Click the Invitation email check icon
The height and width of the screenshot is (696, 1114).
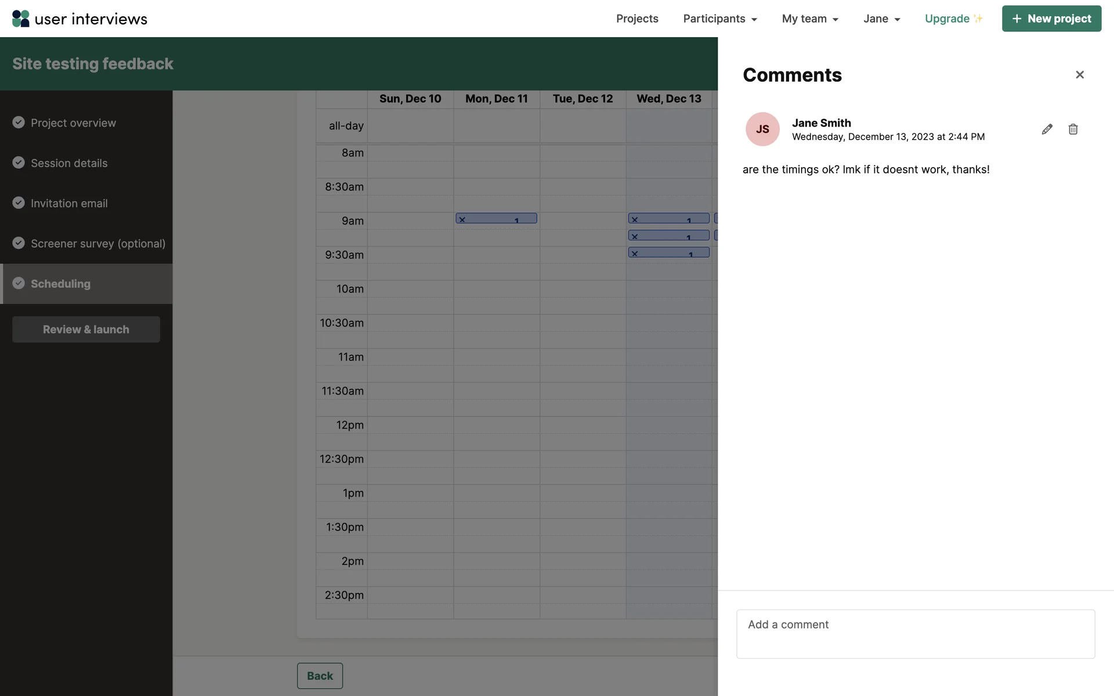[x=19, y=203]
